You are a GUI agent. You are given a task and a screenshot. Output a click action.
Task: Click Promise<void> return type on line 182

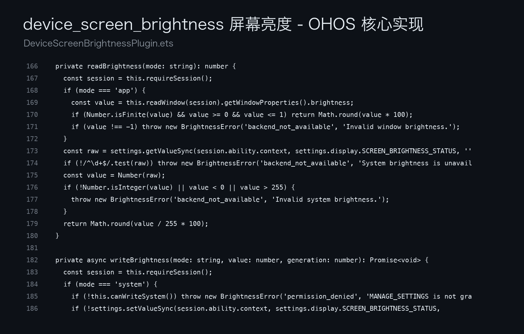point(395,260)
